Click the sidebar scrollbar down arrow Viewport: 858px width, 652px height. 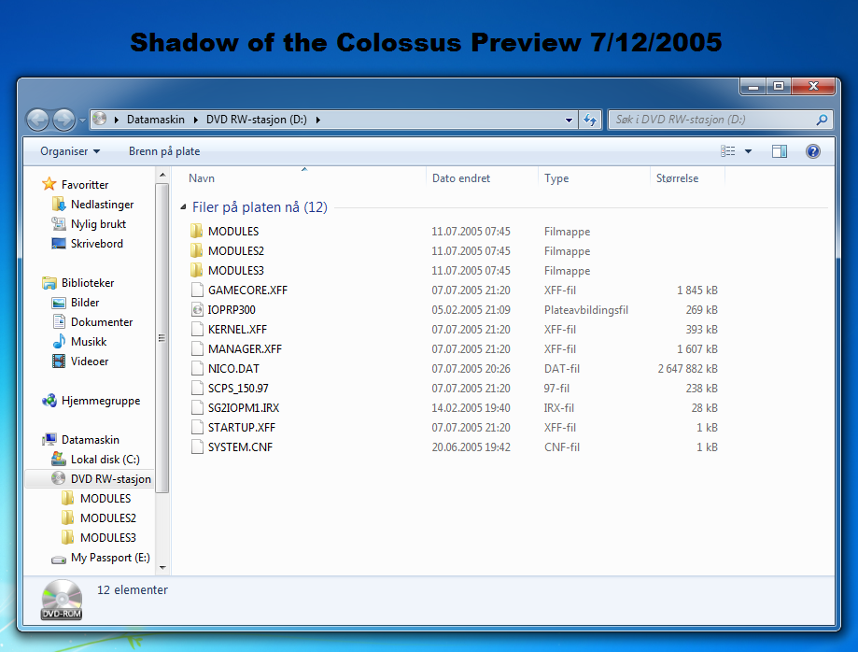[x=162, y=568]
